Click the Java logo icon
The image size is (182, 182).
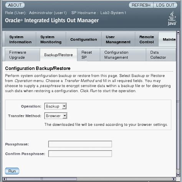point(172,18)
